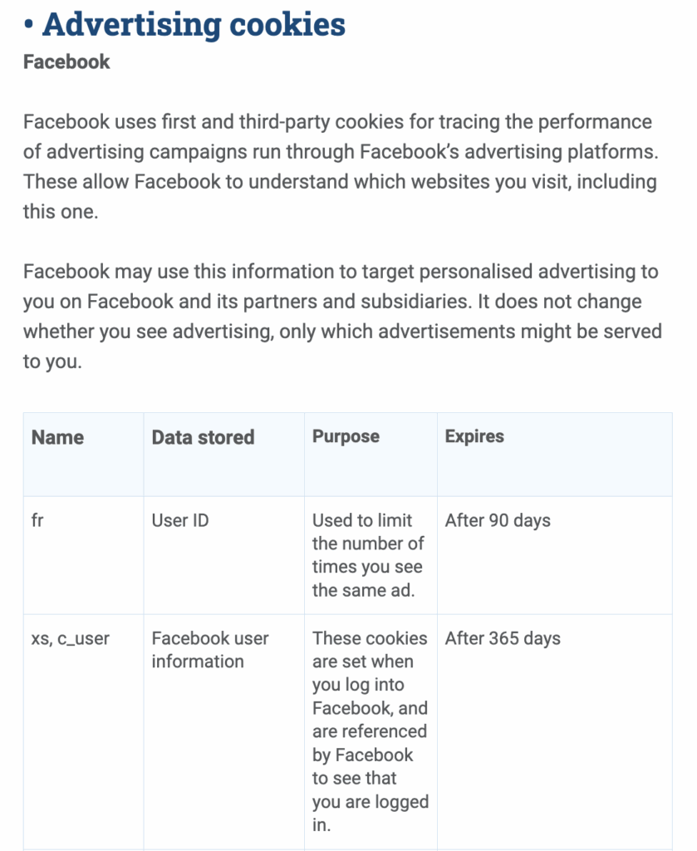
Task: Click the Advertising cookies heading
Action: (x=194, y=24)
